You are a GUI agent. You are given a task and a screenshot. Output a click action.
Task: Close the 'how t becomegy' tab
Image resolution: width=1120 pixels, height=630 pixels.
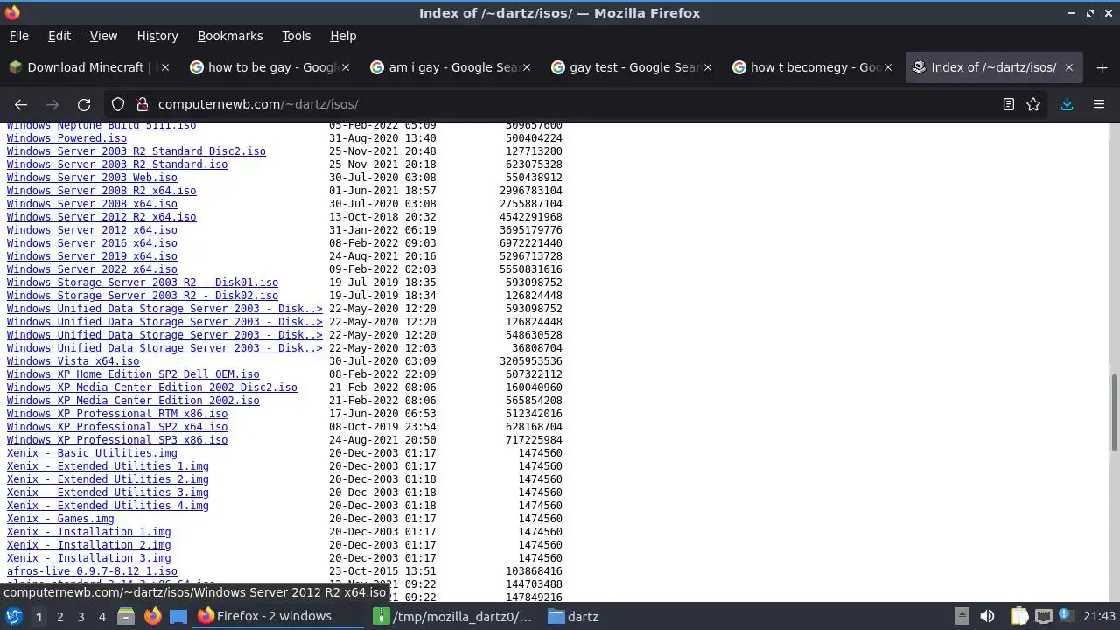click(888, 67)
